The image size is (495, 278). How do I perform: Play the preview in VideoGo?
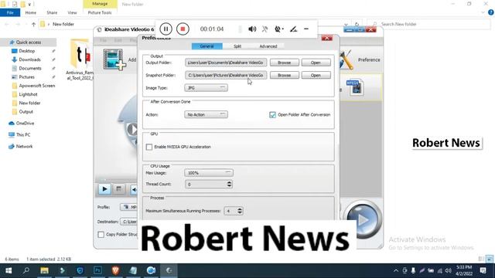pyautogui.click(x=104, y=189)
